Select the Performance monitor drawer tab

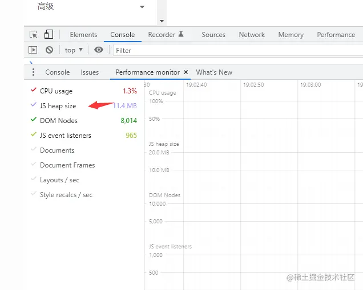point(147,72)
